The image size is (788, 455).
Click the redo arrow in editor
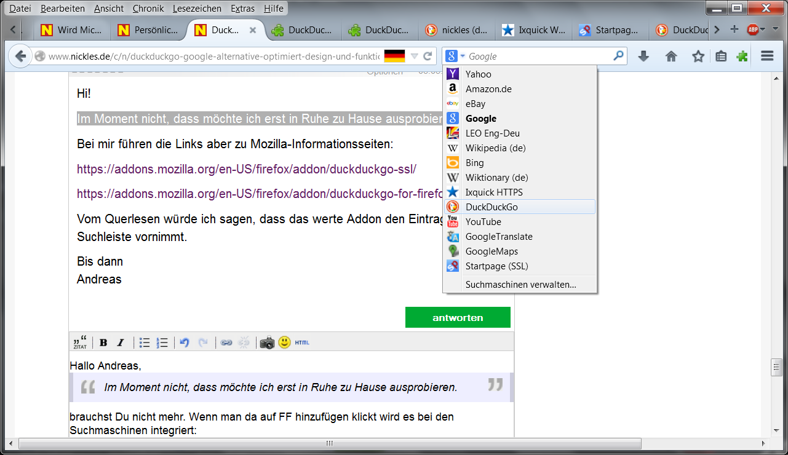pyautogui.click(x=203, y=343)
